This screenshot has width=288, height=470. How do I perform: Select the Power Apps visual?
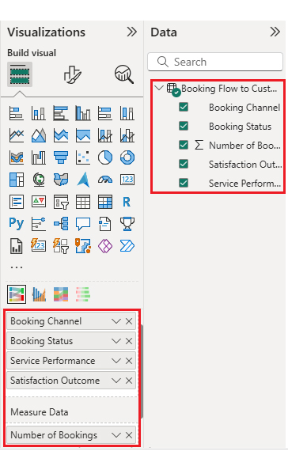tap(105, 246)
